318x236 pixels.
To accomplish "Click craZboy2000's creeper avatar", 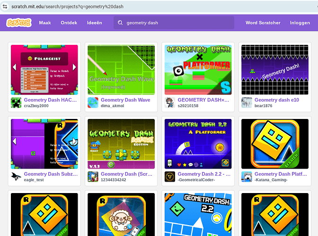I will pos(16,102).
